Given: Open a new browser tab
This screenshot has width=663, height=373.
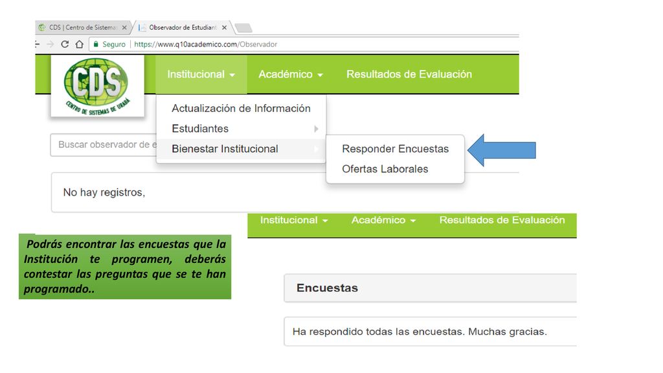Looking at the screenshot, I should click(243, 28).
